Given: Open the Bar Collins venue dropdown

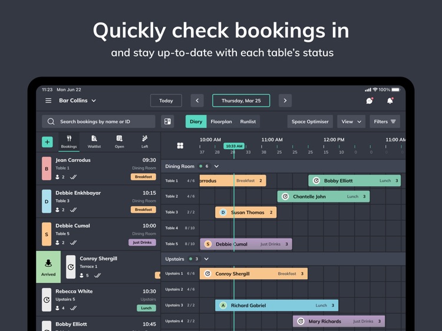Looking at the screenshot, I should [78, 101].
